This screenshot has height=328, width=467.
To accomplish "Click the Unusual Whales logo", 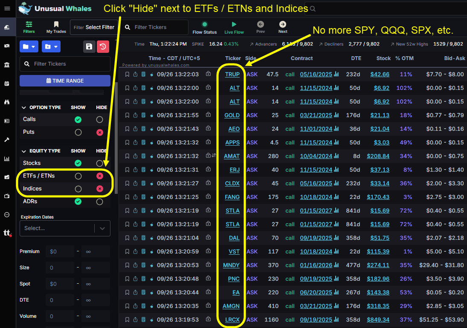I will [55, 9].
